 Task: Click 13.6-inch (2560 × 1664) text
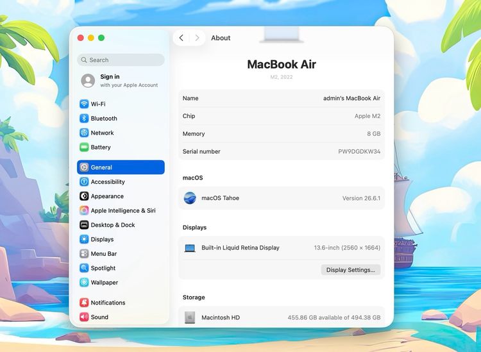[x=347, y=247]
